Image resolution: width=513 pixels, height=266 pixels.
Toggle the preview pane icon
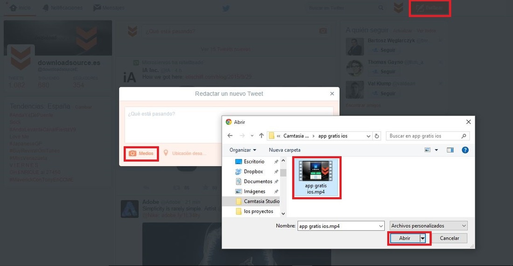(x=450, y=150)
